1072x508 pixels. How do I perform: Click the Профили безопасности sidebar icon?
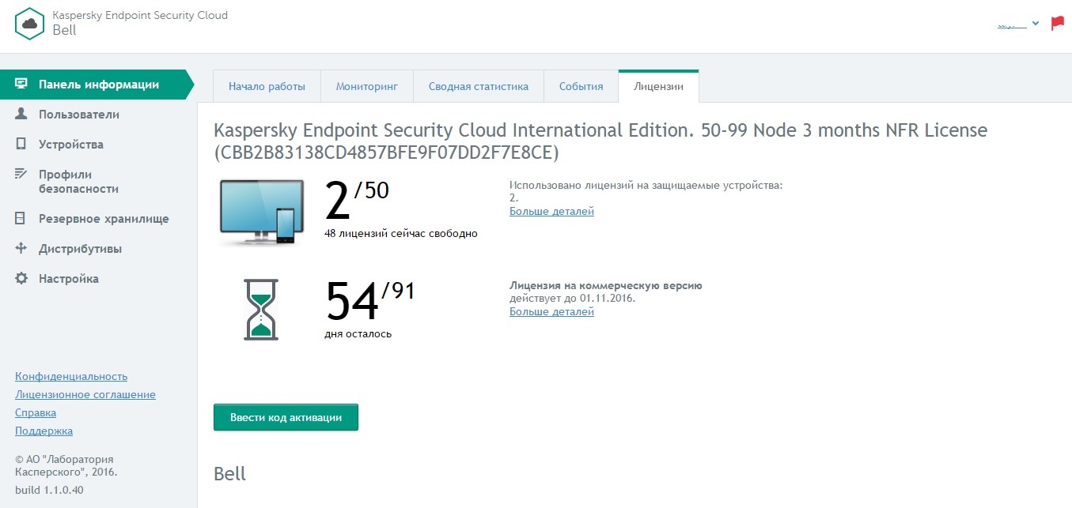pos(21,175)
